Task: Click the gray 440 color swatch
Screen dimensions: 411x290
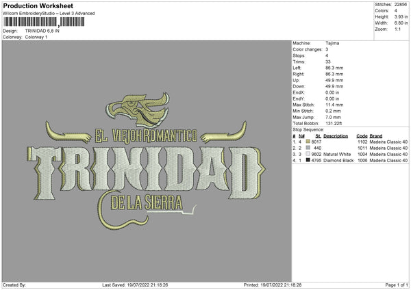Action: (x=308, y=148)
